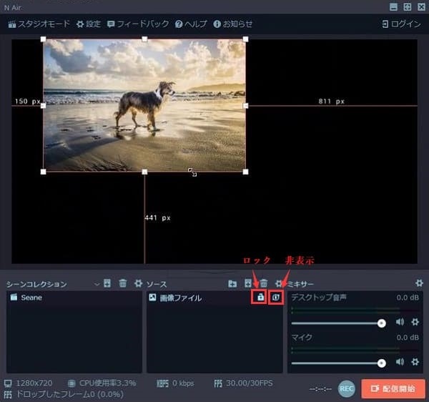Click bottom-center resize handle of image

point(144,172)
